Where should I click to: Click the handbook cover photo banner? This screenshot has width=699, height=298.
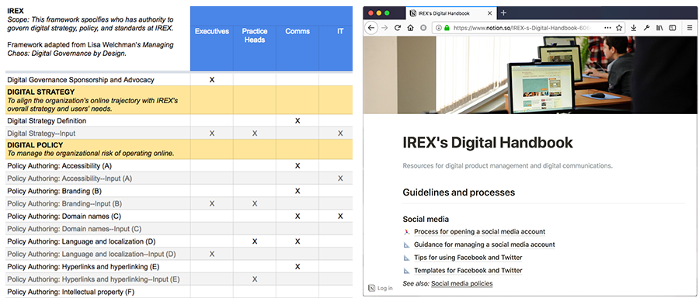(x=530, y=75)
